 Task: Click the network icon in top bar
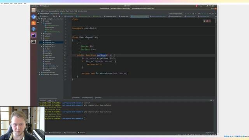point(207,6)
